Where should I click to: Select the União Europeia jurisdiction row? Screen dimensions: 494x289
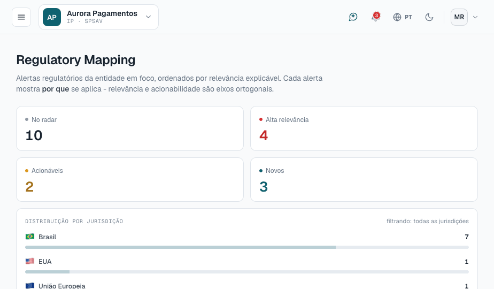[x=247, y=286]
